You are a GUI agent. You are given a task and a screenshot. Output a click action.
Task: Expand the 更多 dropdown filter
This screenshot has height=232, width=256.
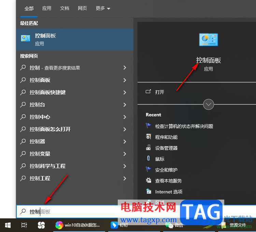pos(103,8)
